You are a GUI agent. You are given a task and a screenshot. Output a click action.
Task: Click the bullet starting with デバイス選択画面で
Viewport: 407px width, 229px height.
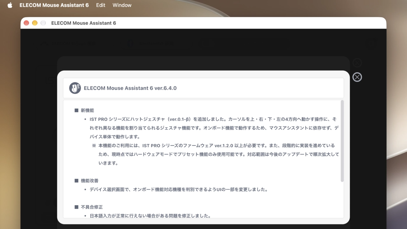click(x=178, y=190)
